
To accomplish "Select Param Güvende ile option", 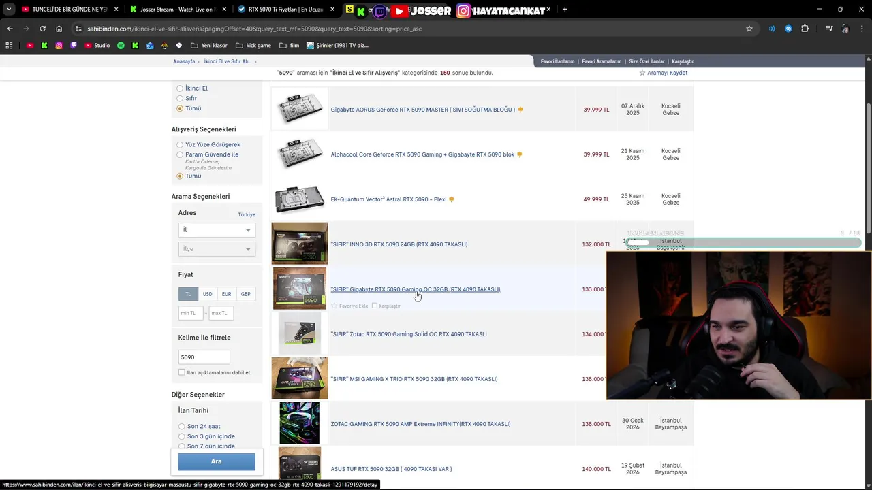I will pyautogui.click(x=180, y=154).
